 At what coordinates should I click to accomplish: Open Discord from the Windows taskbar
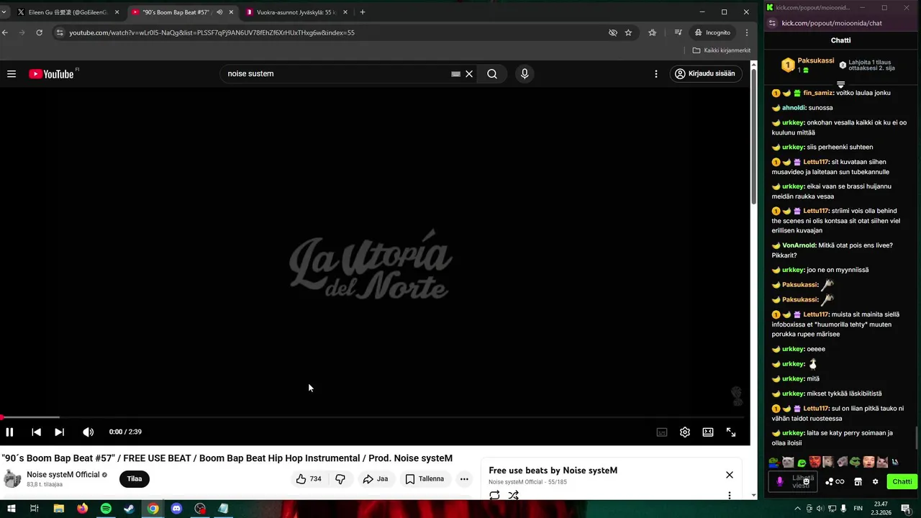tap(176, 509)
